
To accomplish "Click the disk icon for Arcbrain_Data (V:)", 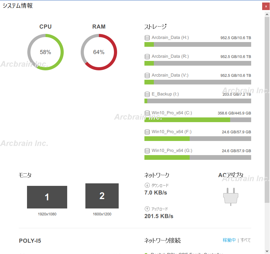I will 147,75.
